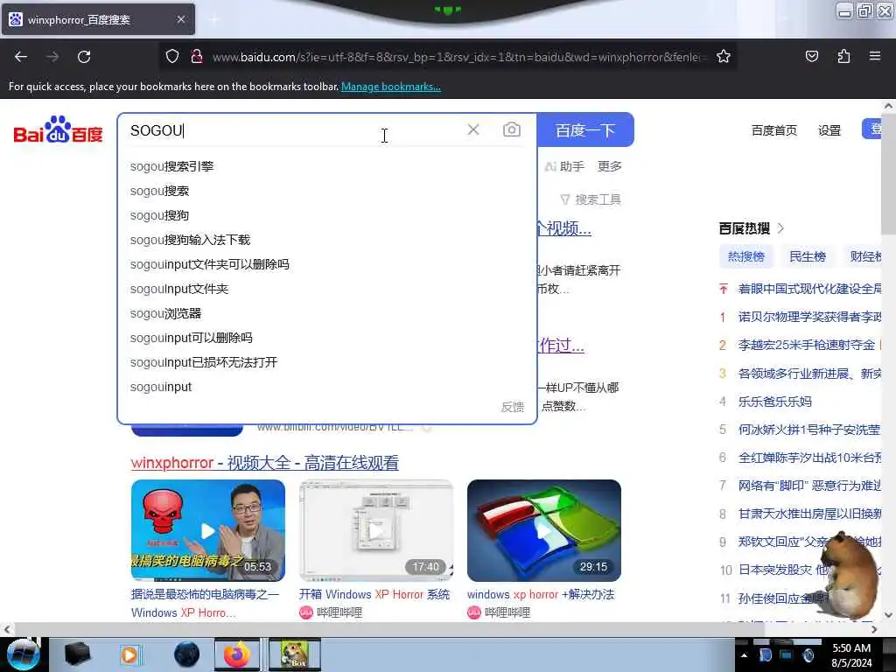Select the 热搜榜 tab
Screen dimensions: 896x672
[745, 256]
